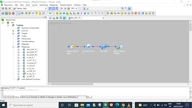The height and width of the screenshot is (108, 192).
Task: Expand the Targets folder node
Action: pyautogui.click(x=13, y=33)
